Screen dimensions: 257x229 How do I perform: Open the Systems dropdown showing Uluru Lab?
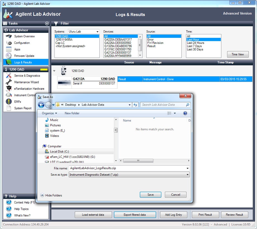[84, 32]
